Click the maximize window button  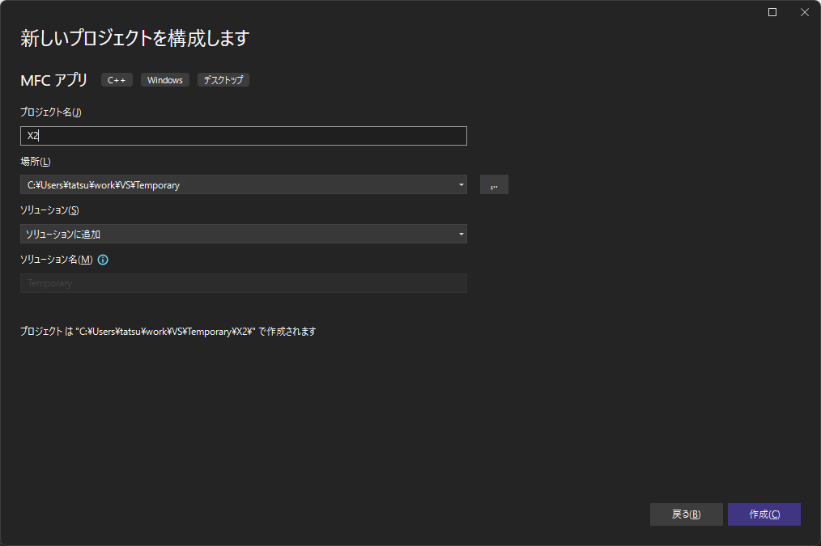772,12
